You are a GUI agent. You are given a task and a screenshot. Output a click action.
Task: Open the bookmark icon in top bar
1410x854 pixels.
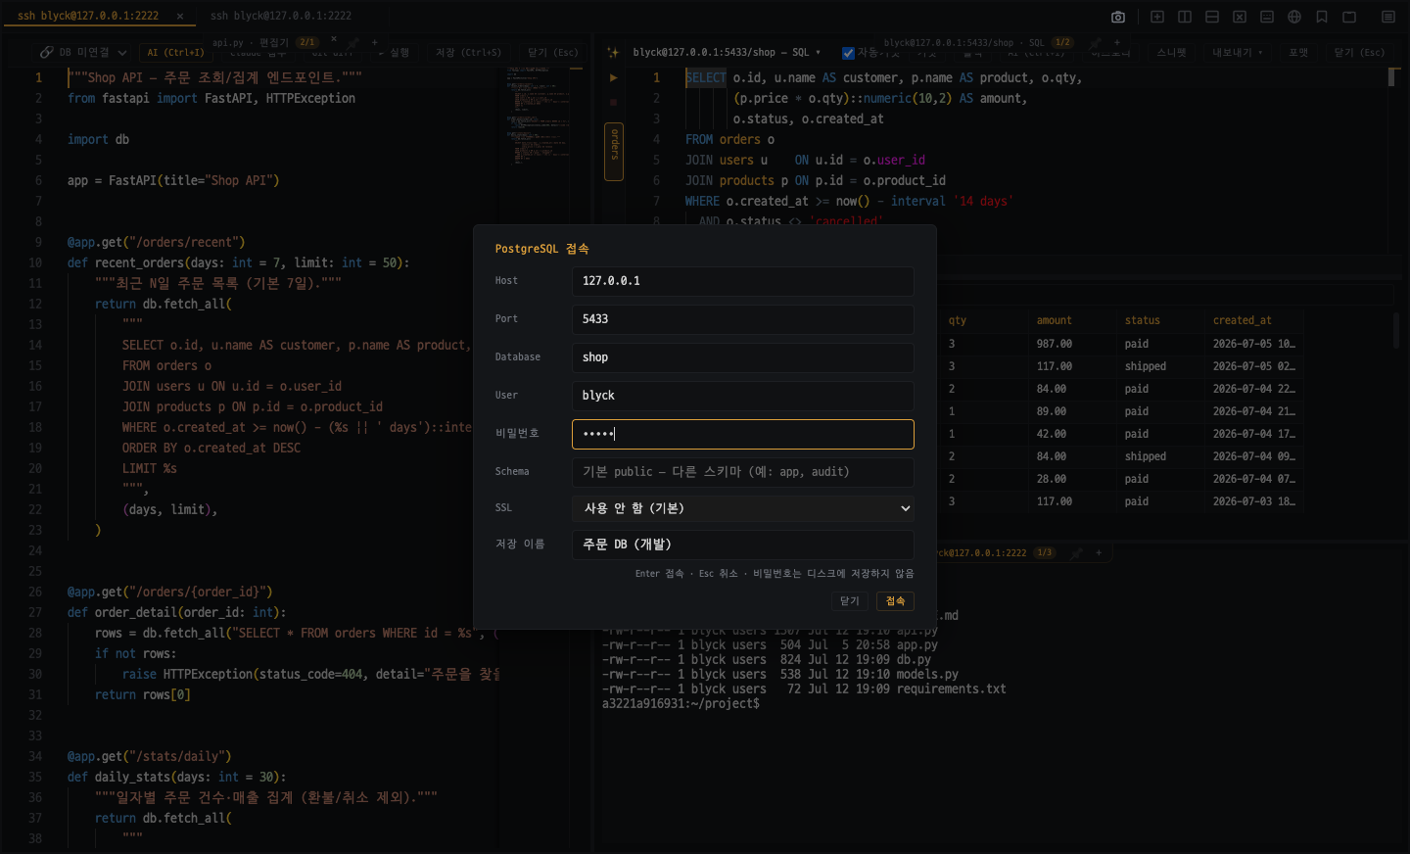point(1322,17)
